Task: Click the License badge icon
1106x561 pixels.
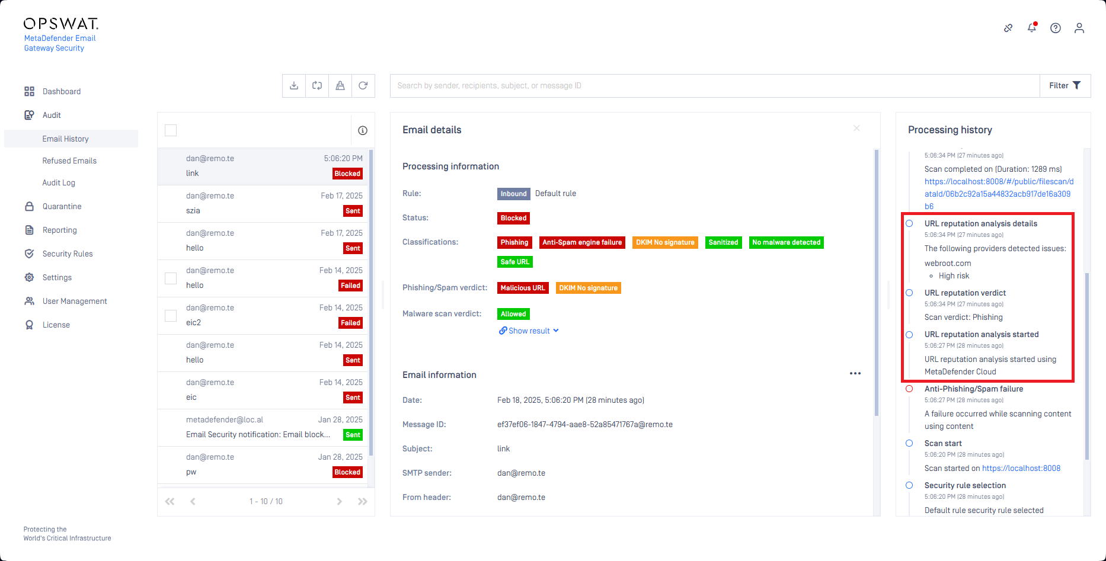Action: (29, 325)
